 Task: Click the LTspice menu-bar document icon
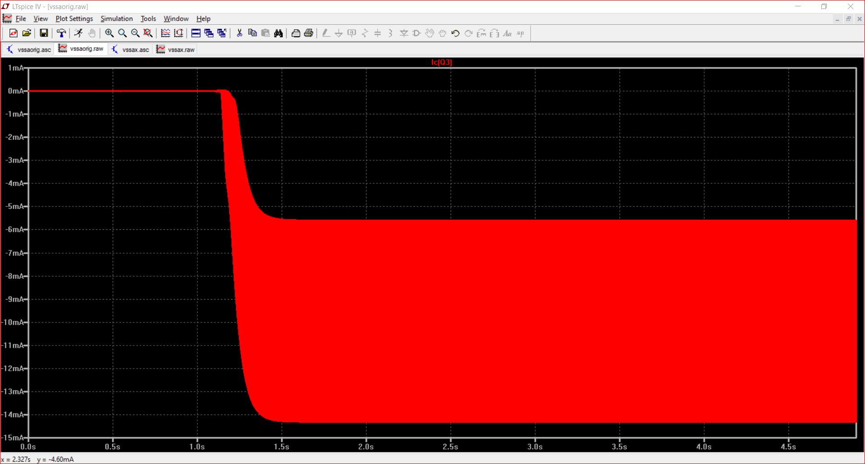7,18
